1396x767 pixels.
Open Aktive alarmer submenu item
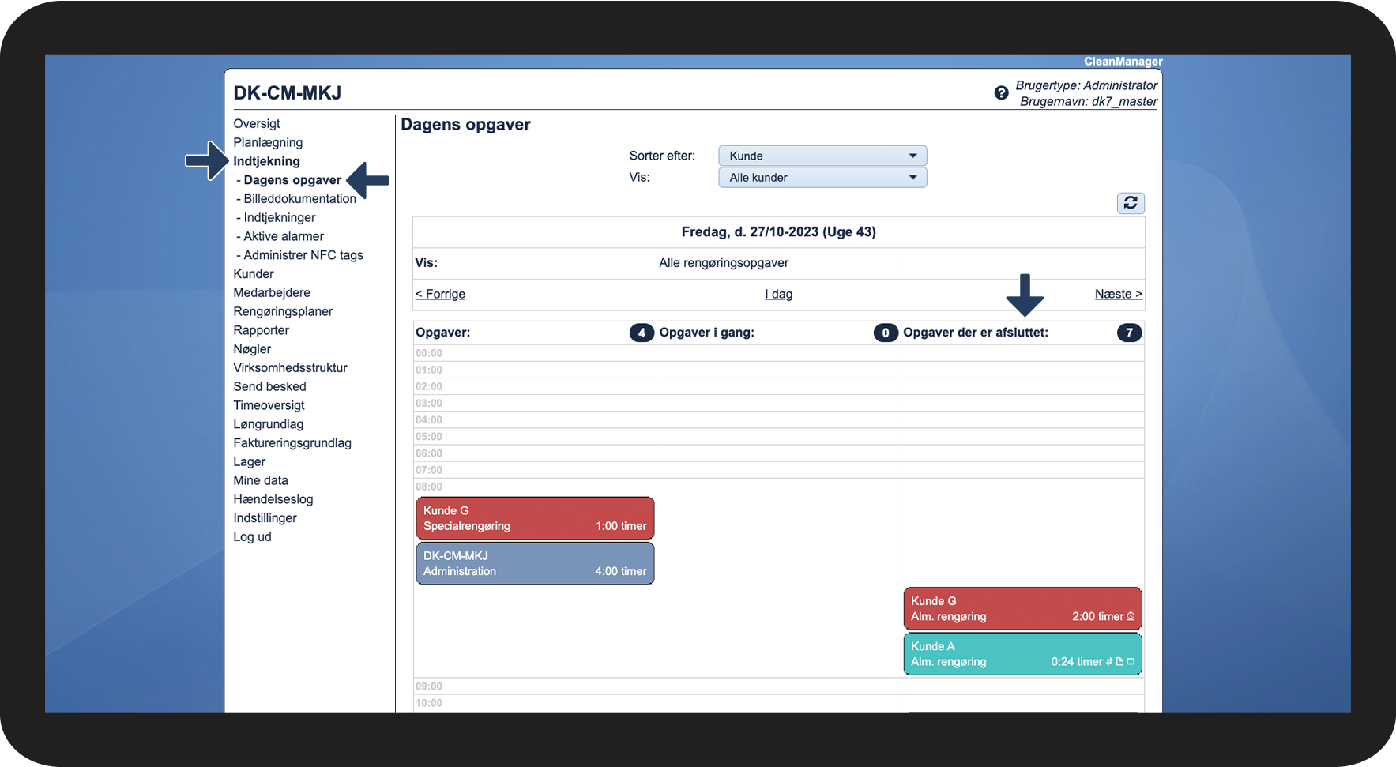point(284,236)
